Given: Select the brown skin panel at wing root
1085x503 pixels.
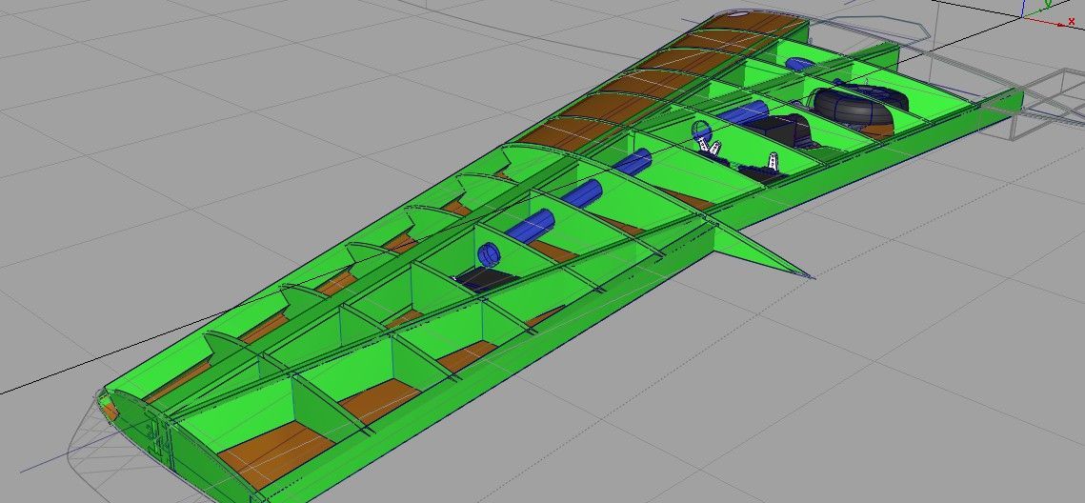Looking at the screenshot, I should [x=753, y=29].
